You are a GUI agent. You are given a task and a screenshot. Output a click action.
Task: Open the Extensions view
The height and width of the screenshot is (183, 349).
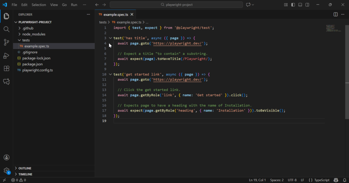pos(6,68)
